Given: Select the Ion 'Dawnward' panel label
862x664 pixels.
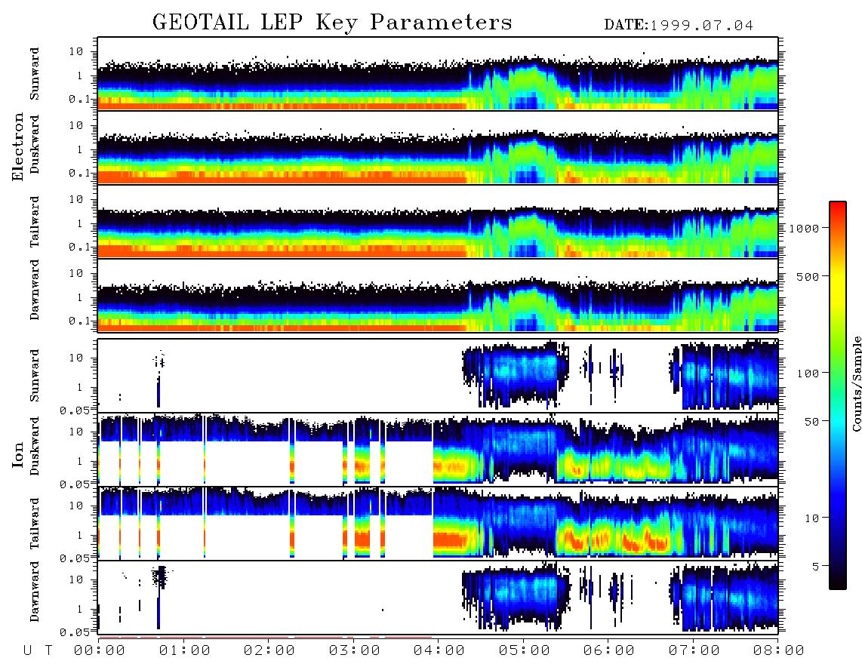Looking at the screenshot, I should click(x=35, y=592).
